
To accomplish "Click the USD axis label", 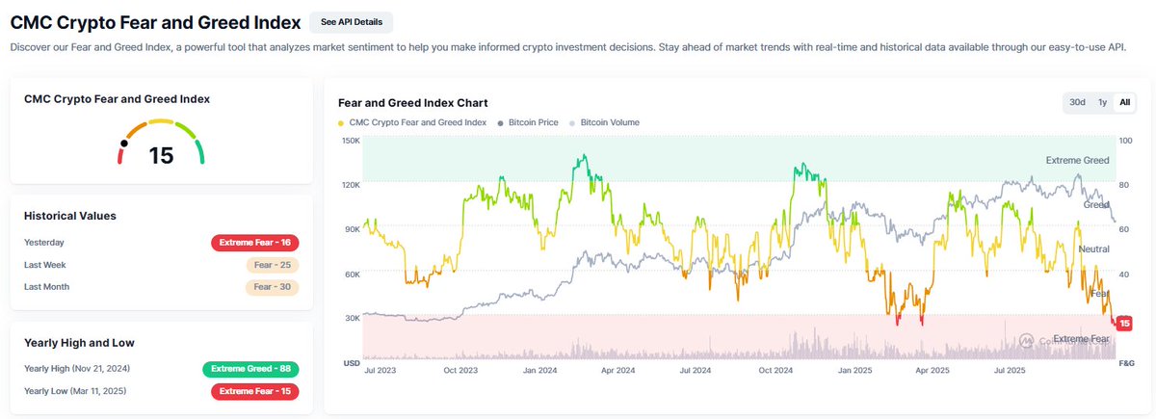I will coord(352,363).
